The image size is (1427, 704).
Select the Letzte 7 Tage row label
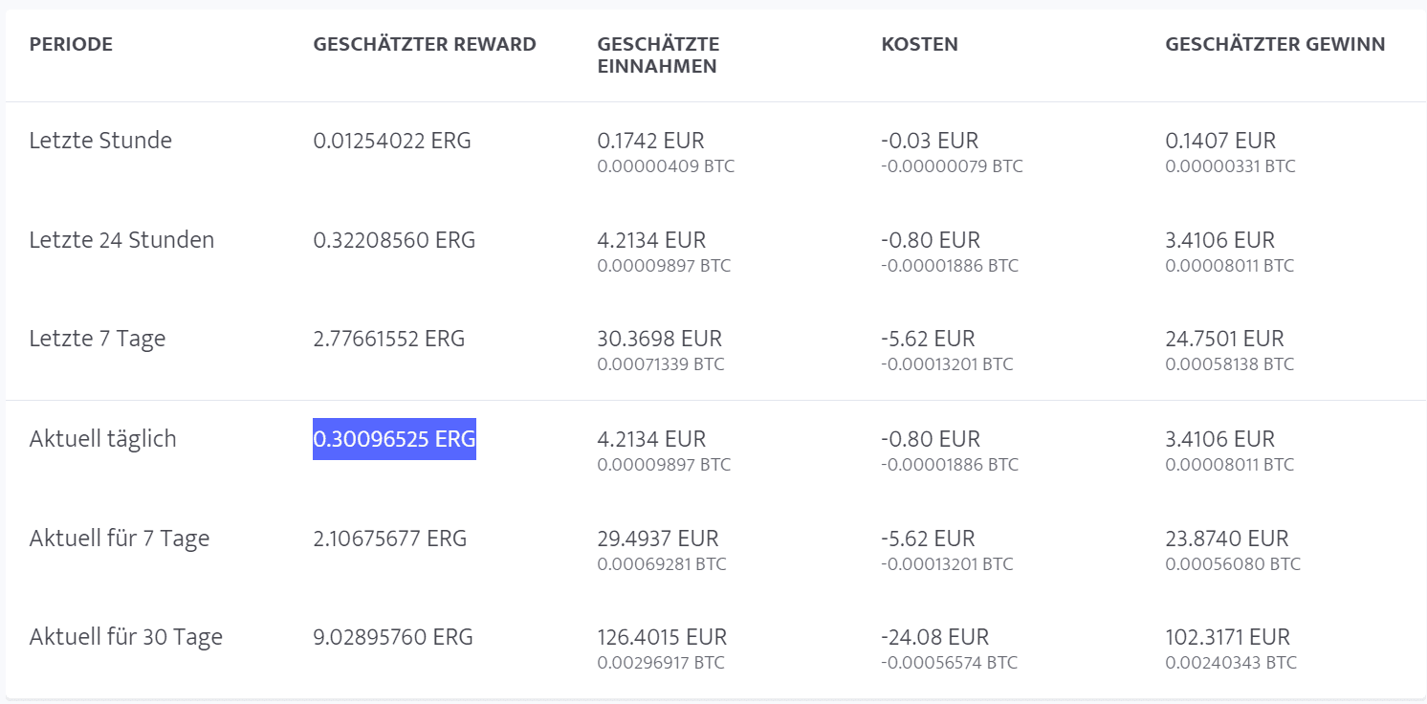click(x=98, y=339)
